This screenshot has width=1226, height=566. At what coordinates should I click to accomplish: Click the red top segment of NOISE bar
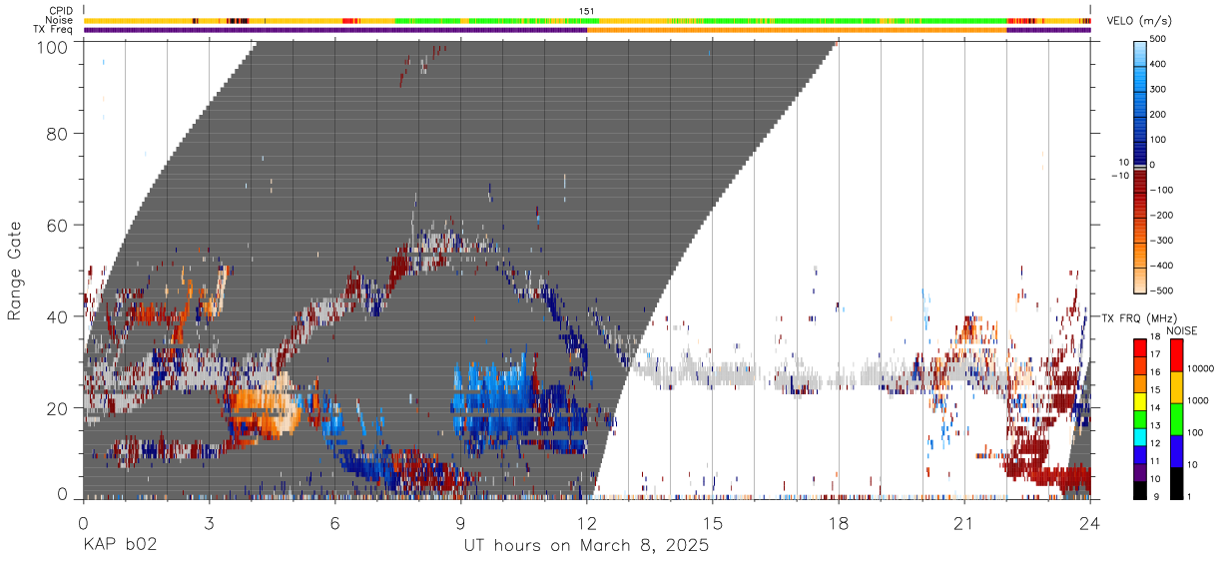click(1177, 353)
